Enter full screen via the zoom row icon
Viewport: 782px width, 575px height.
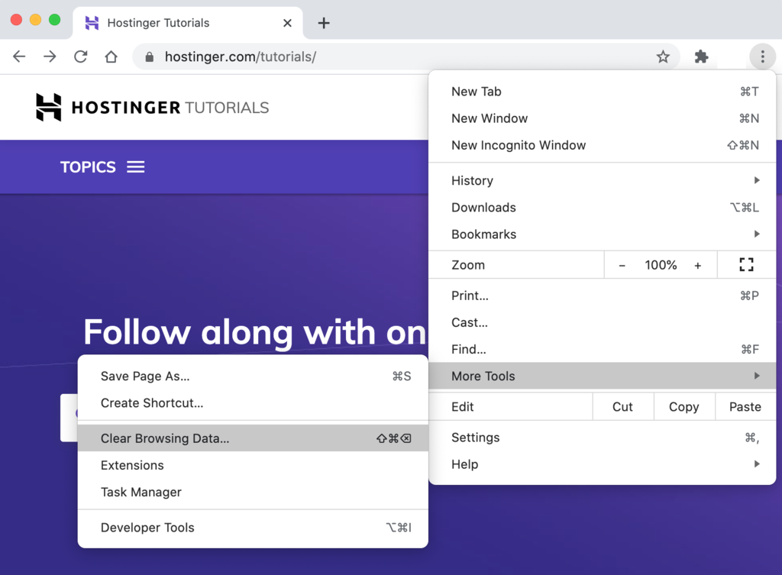[746, 264]
